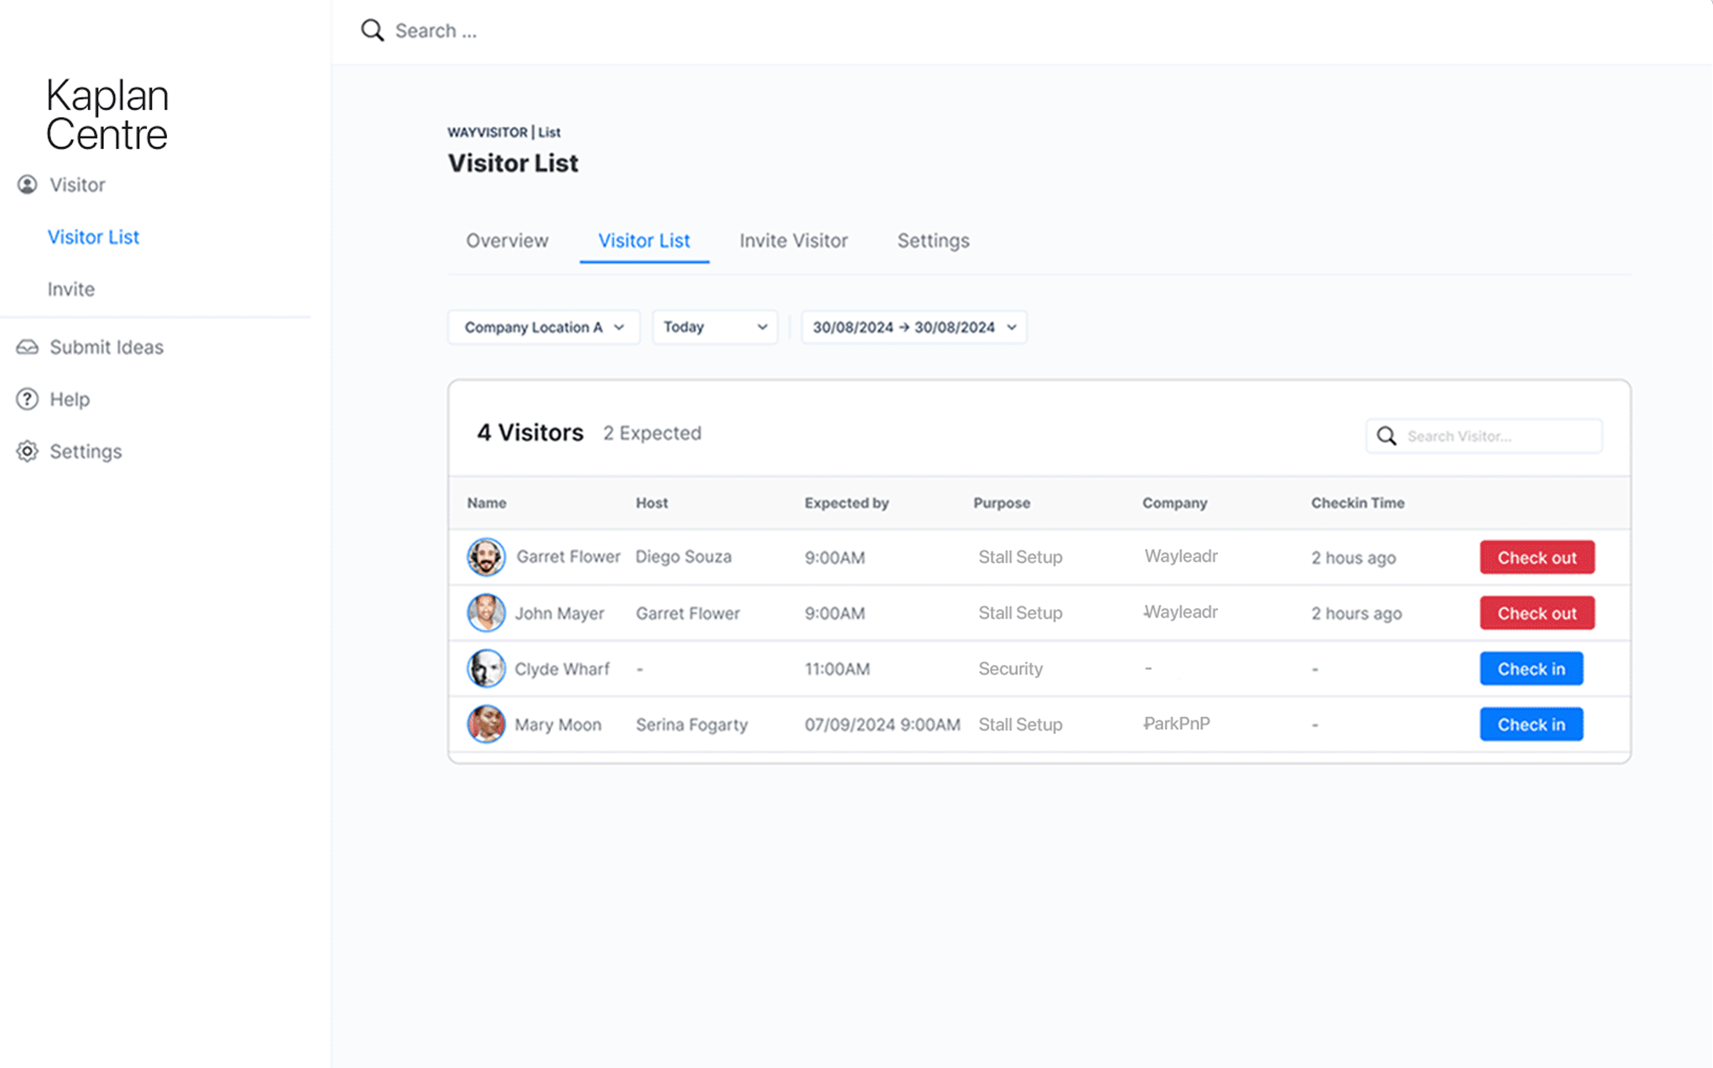Click Check out button for John Mayer
The image size is (1713, 1068).
(1536, 613)
